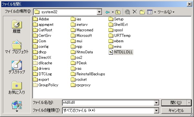Select the CatRoot folder
Image resolution: width=194 pixels, height=117 pixels.
[x=43, y=30]
